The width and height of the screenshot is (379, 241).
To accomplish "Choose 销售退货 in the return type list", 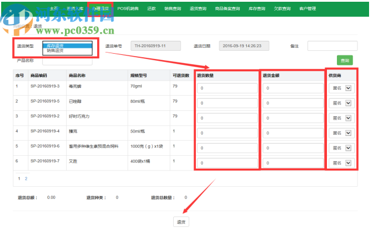I will coord(67,51).
